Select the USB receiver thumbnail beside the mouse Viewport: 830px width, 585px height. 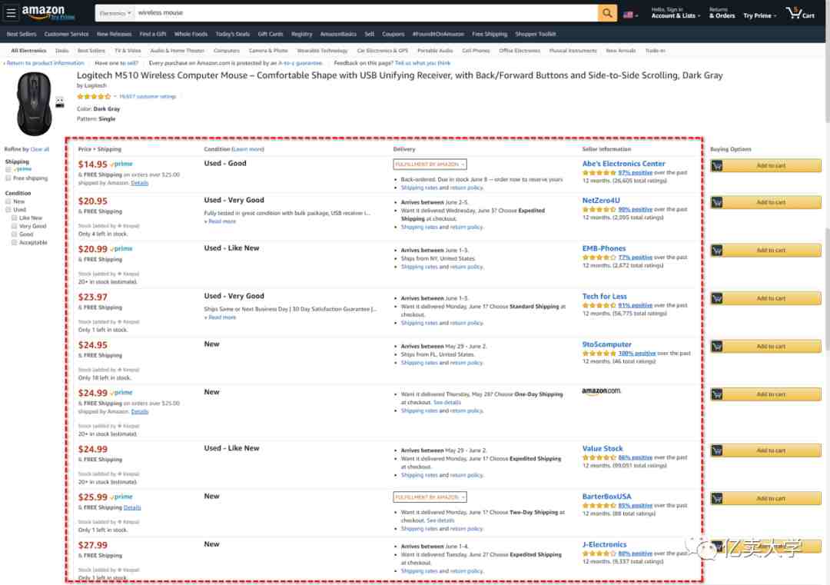pos(60,103)
